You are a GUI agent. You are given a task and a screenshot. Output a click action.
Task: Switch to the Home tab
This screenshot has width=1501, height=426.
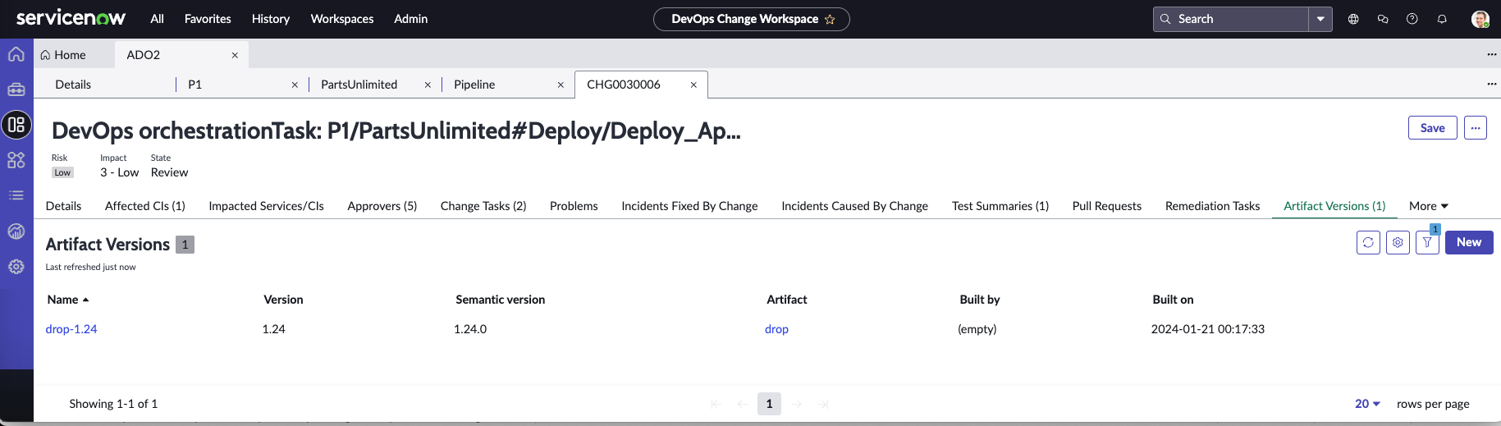click(63, 55)
